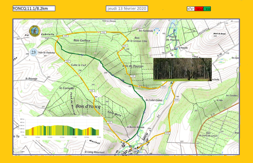
Task: Open the forest photo thumbnail
Action: 182,69
